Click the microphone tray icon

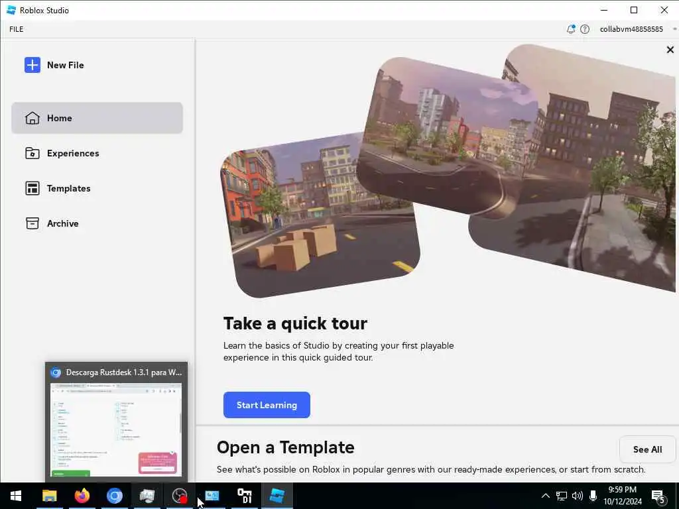(x=593, y=496)
